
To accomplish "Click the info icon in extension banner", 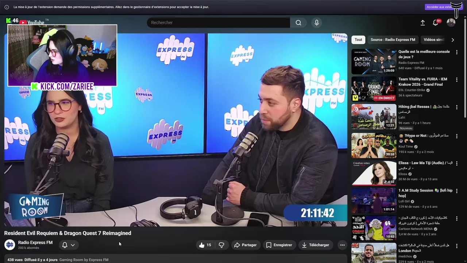I will 7,7.
